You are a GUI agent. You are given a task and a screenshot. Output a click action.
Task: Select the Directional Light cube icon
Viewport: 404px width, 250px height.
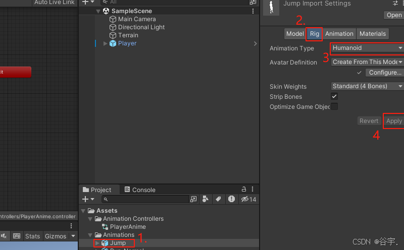(x=113, y=27)
